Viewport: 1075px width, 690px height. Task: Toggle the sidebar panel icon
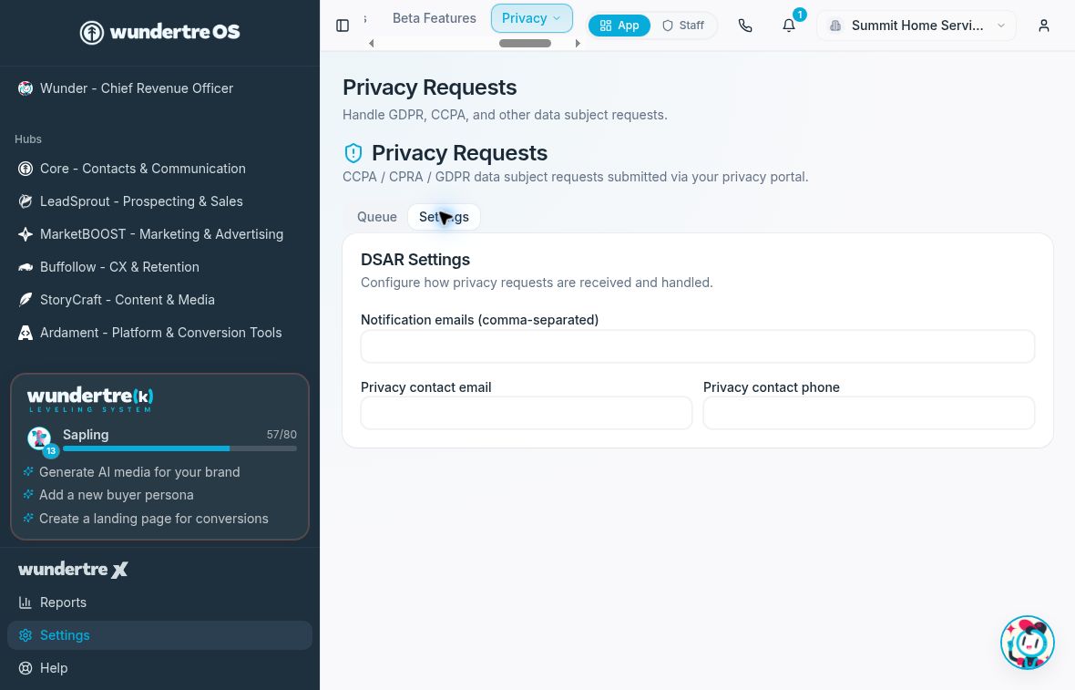coord(343,26)
